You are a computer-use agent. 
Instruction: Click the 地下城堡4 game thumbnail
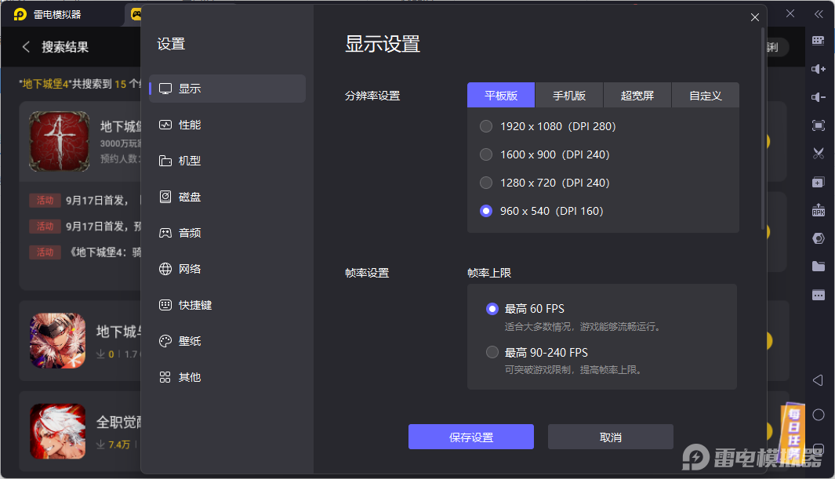click(x=58, y=142)
